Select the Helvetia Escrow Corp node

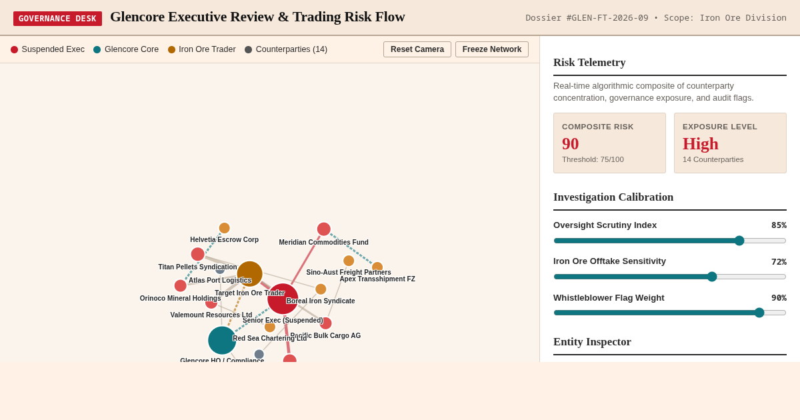(x=224, y=228)
